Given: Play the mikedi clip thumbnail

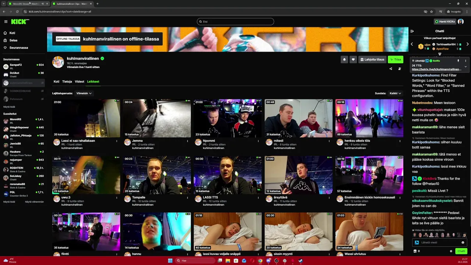Looking at the screenshot, I should pos(298,118).
